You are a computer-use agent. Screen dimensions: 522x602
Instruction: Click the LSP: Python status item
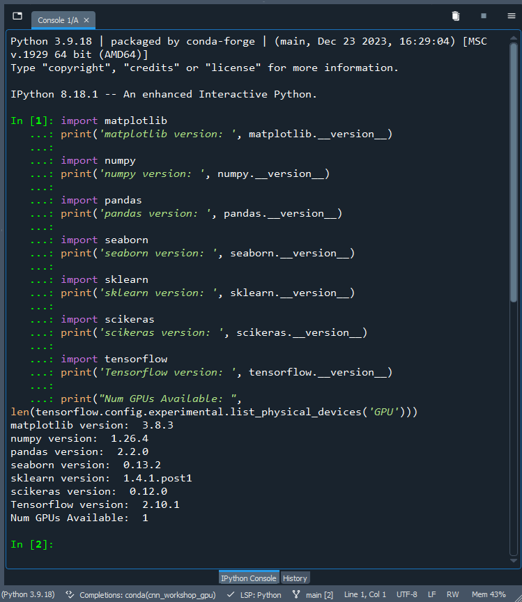(x=261, y=595)
